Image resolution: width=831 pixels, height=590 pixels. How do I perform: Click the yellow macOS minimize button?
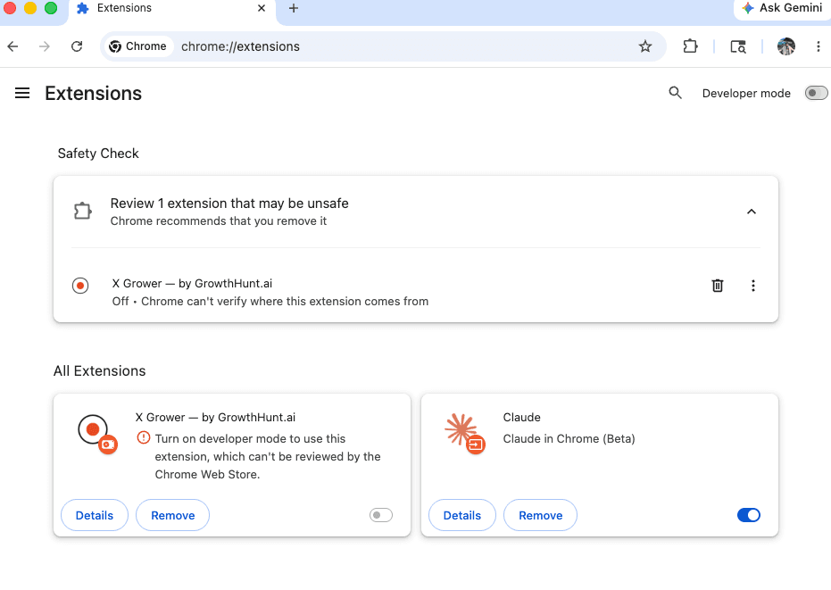pyautogui.click(x=30, y=8)
